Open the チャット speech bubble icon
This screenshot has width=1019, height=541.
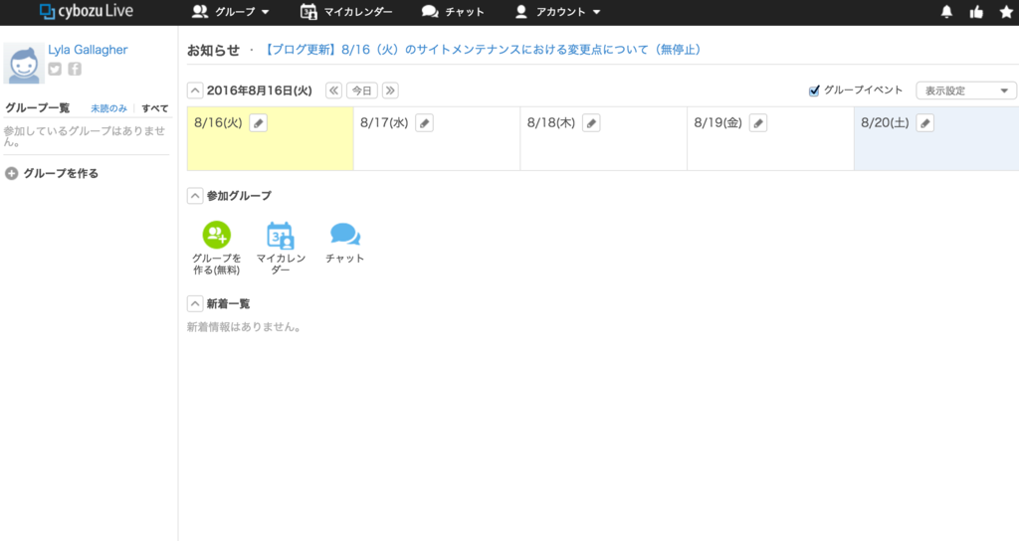(345, 235)
